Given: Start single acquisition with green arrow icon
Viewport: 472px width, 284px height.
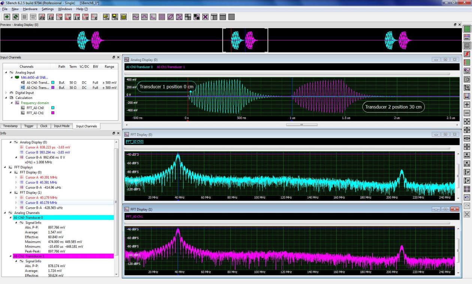Looking at the screenshot, I should click(x=7, y=17).
